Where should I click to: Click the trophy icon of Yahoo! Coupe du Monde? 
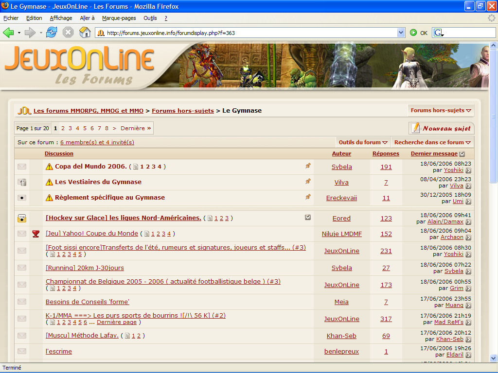coord(36,234)
